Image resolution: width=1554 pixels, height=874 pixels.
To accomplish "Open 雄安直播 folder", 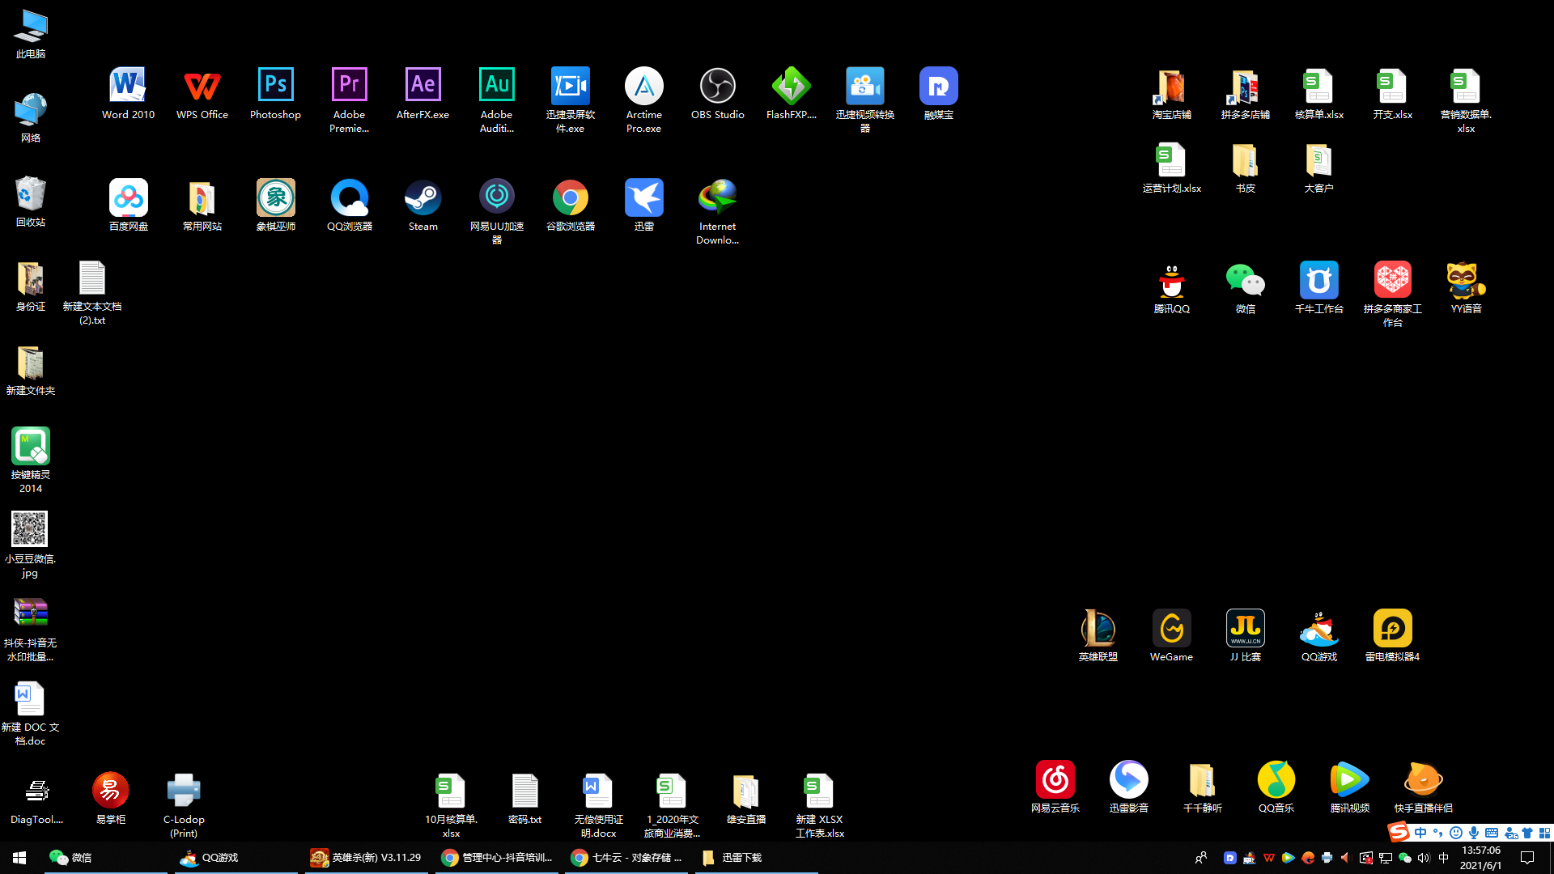I will (x=745, y=799).
